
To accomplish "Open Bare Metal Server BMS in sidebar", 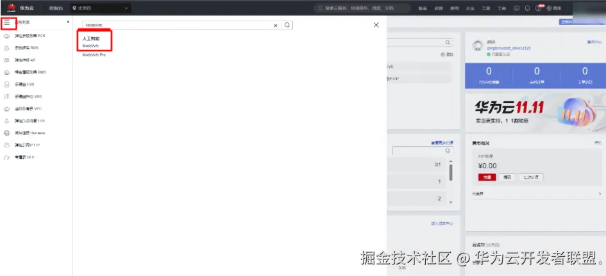I will point(30,72).
